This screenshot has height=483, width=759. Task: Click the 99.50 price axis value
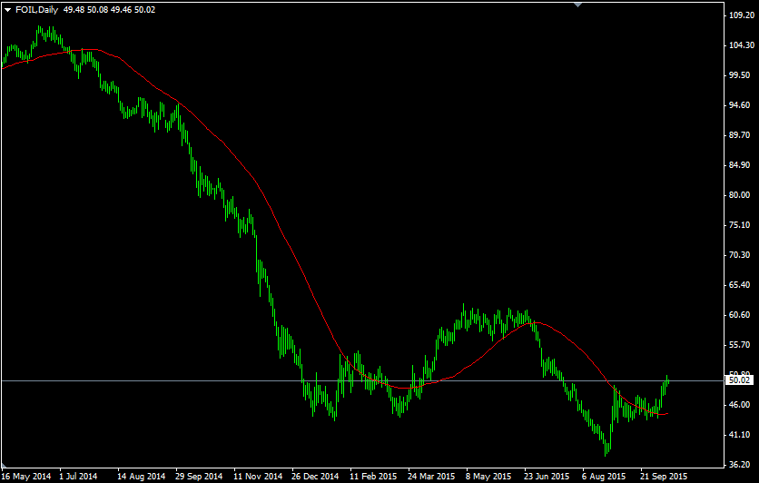(741, 75)
